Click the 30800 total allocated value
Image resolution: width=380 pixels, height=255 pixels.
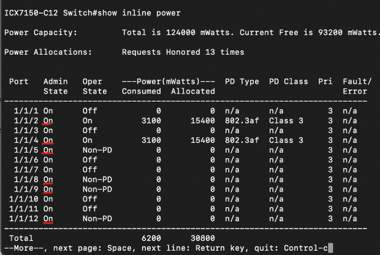click(x=200, y=237)
